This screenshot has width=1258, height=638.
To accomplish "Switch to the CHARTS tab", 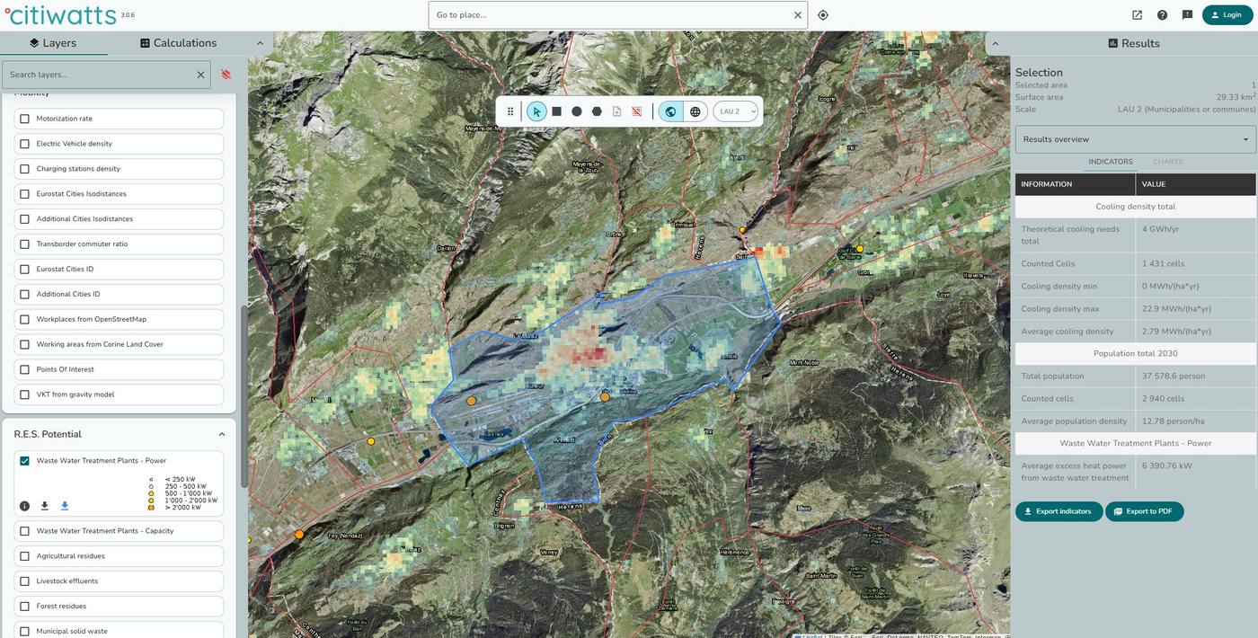I will [1167, 162].
